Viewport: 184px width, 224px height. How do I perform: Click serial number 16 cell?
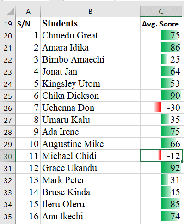point(28,216)
